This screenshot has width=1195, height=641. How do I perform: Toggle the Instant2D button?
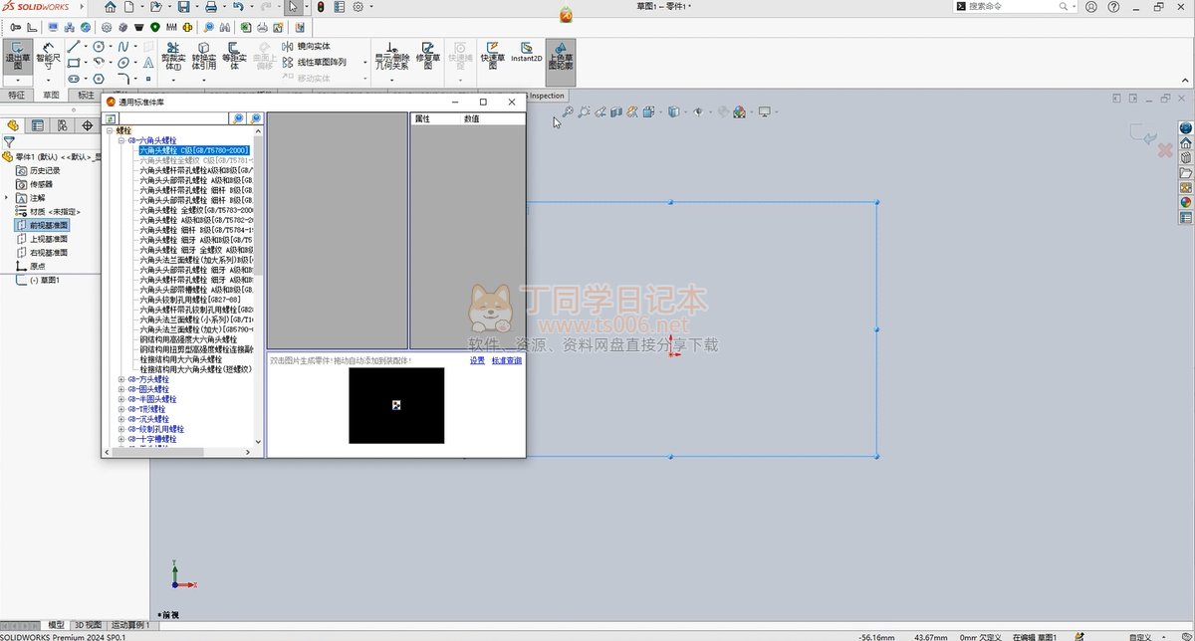tap(526, 54)
